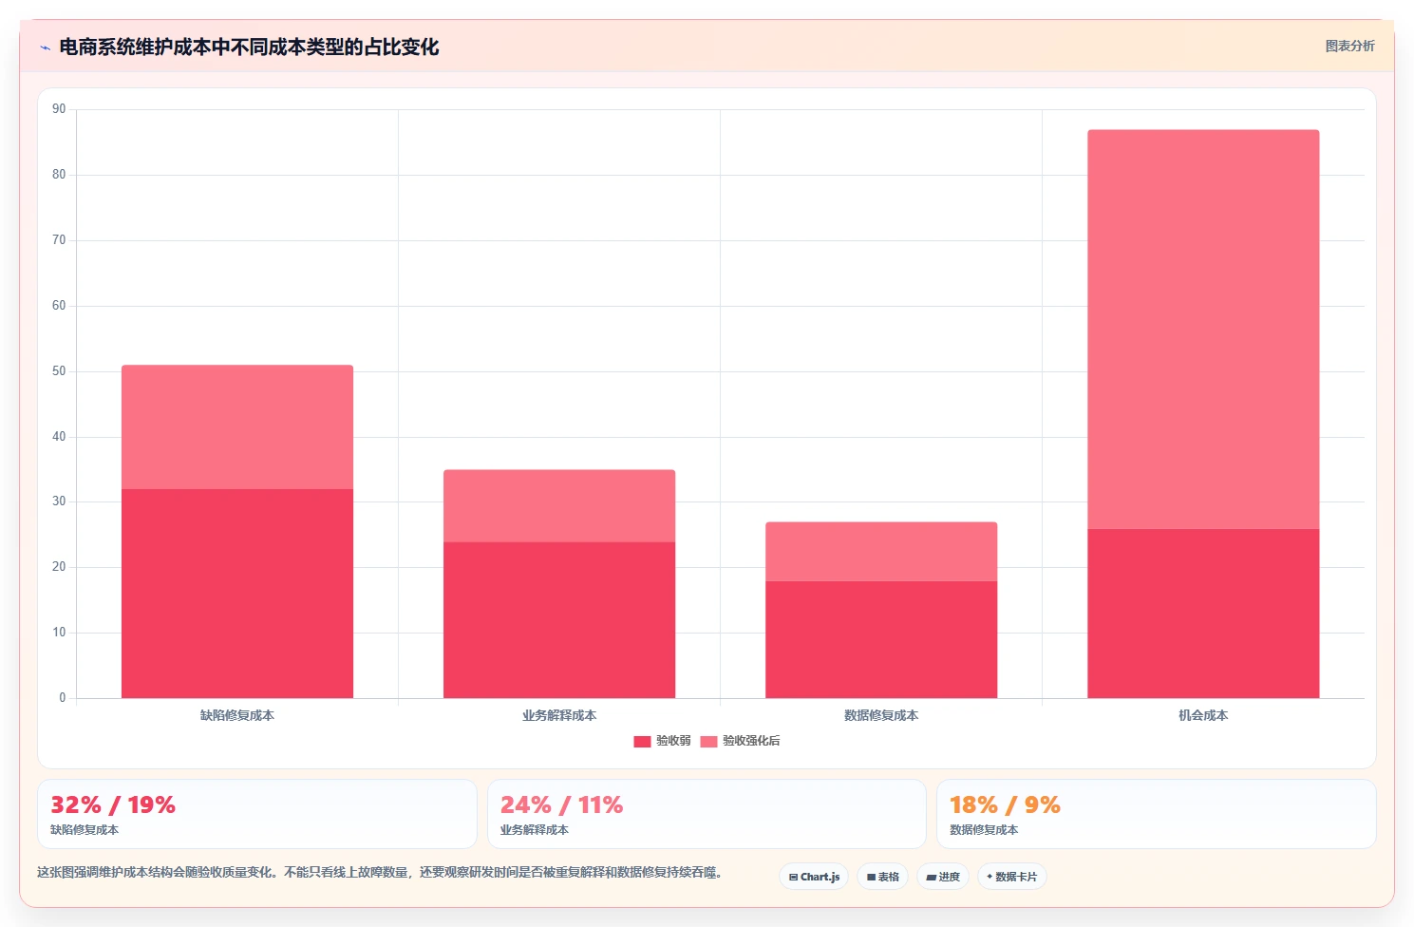Click the light 验收强化后 segment for 数据修复成本
This screenshot has width=1414, height=927.
[x=881, y=552]
